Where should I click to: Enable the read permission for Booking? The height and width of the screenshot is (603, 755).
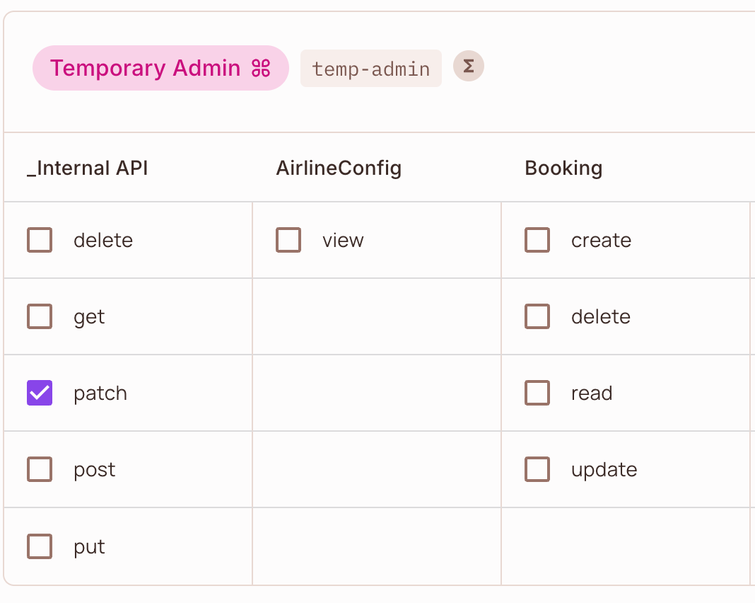pyautogui.click(x=537, y=393)
